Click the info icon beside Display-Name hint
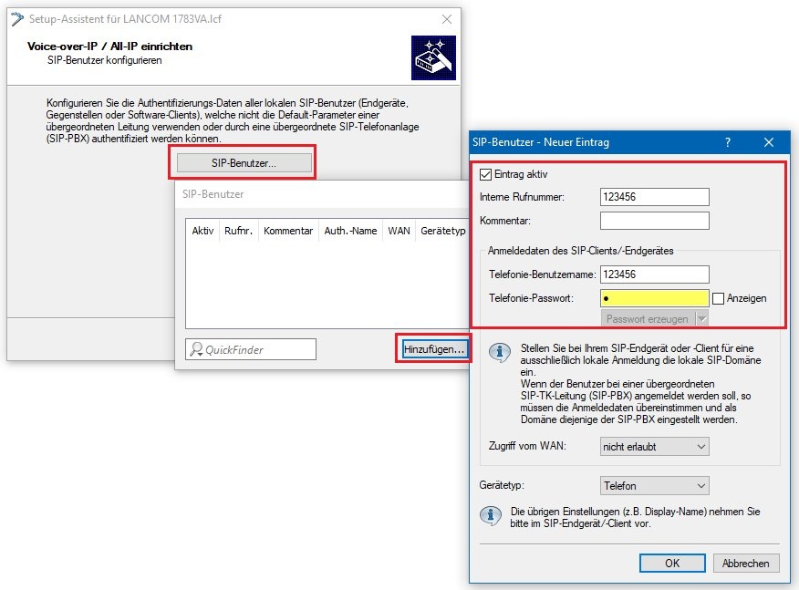Image resolution: width=799 pixels, height=590 pixels. pos(490,516)
